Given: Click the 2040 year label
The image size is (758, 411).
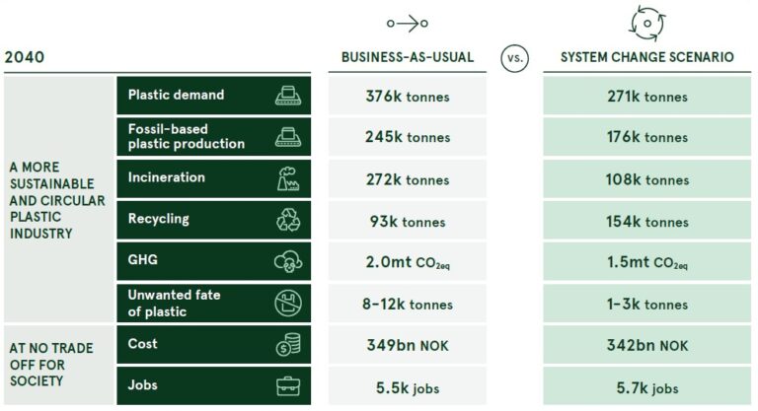Looking at the screenshot, I should click(25, 59).
